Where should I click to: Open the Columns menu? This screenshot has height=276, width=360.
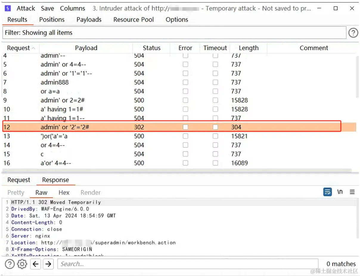(x=72, y=8)
